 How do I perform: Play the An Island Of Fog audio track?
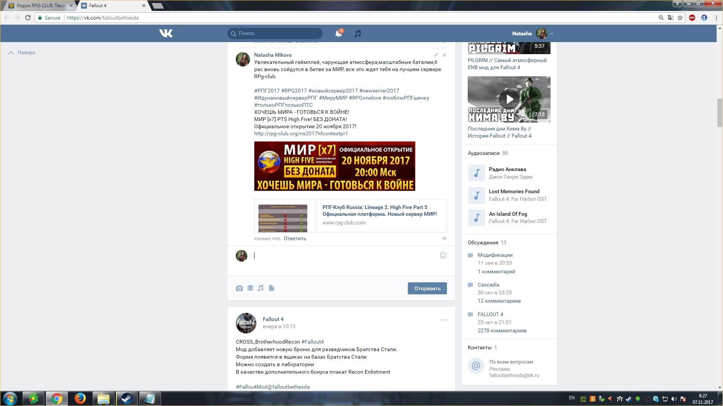(476, 217)
